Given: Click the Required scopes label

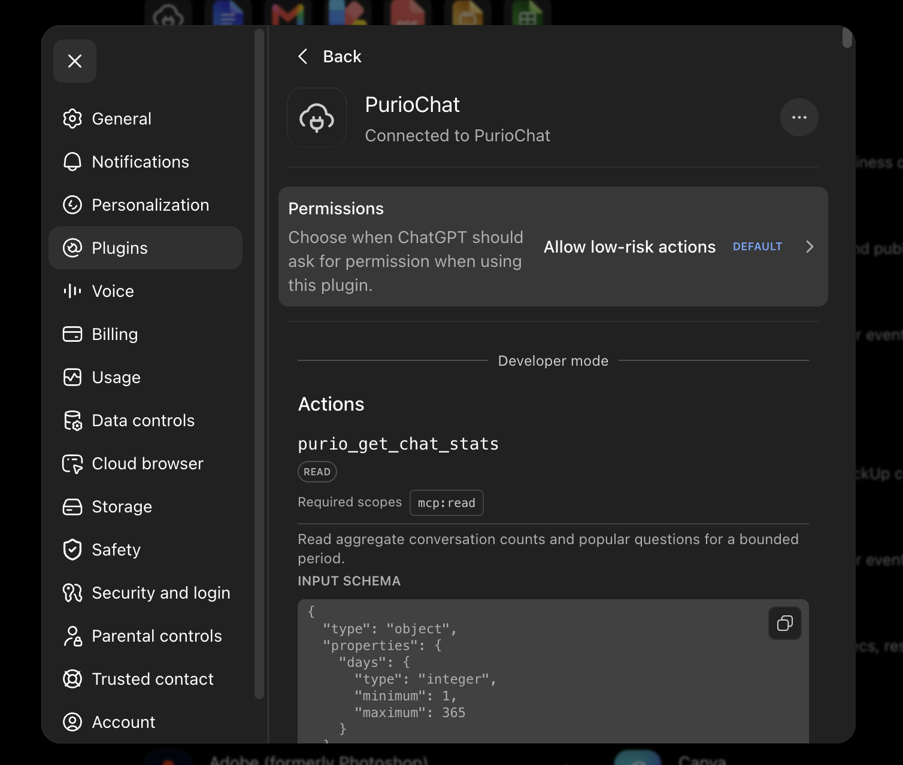Looking at the screenshot, I should 350,502.
